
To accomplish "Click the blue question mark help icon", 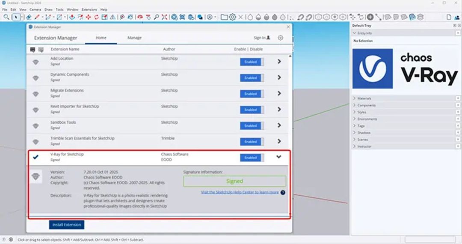I will click(283, 193).
